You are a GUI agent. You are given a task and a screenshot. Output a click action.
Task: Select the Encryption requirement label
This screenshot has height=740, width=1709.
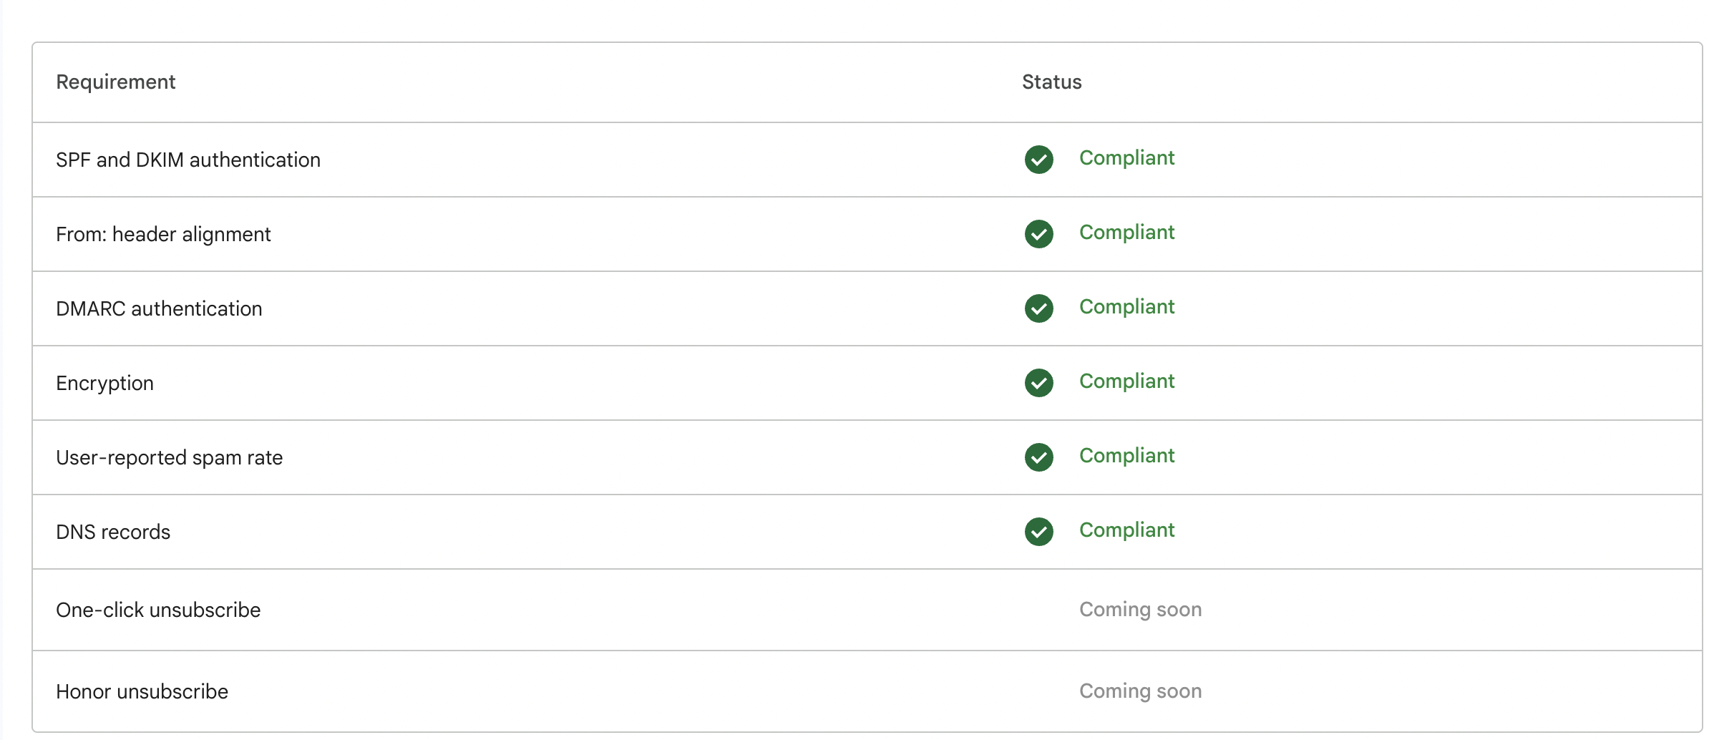point(104,383)
